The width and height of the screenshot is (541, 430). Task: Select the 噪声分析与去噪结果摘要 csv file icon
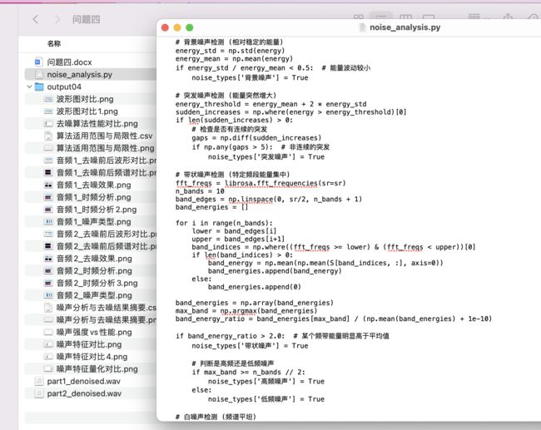(48, 308)
